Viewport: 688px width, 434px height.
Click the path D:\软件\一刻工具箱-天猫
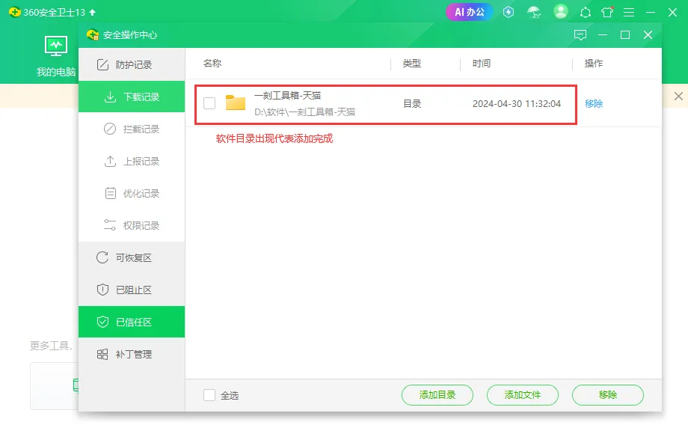(x=304, y=112)
